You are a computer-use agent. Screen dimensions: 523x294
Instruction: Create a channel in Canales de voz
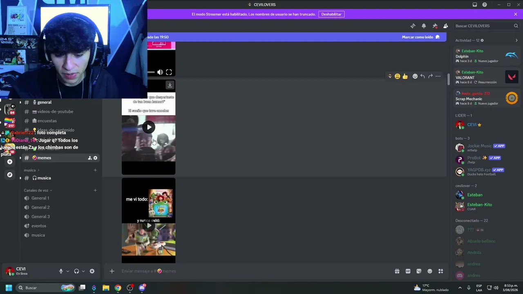[x=95, y=190]
